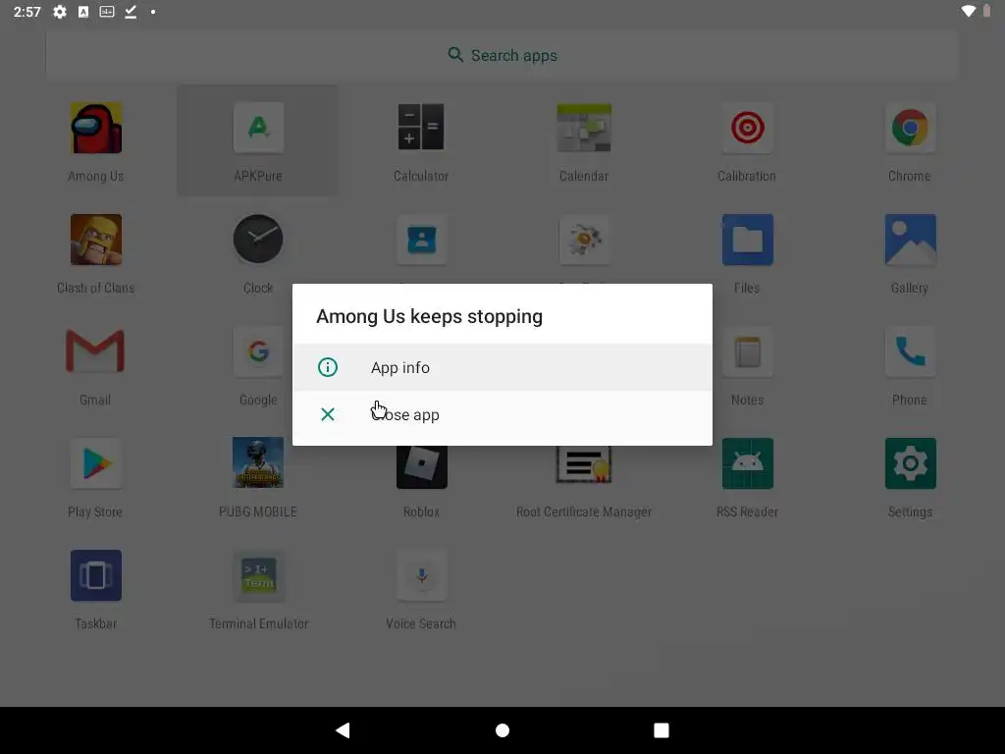The width and height of the screenshot is (1005, 754).
Task: Launch the Play Store
Action: [95, 463]
